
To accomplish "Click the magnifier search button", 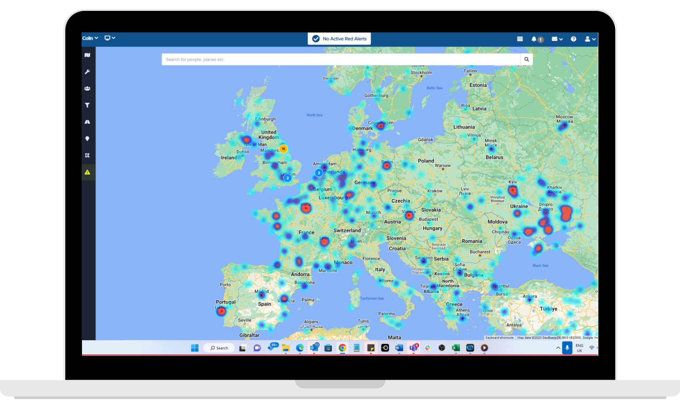I will (x=526, y=59).
